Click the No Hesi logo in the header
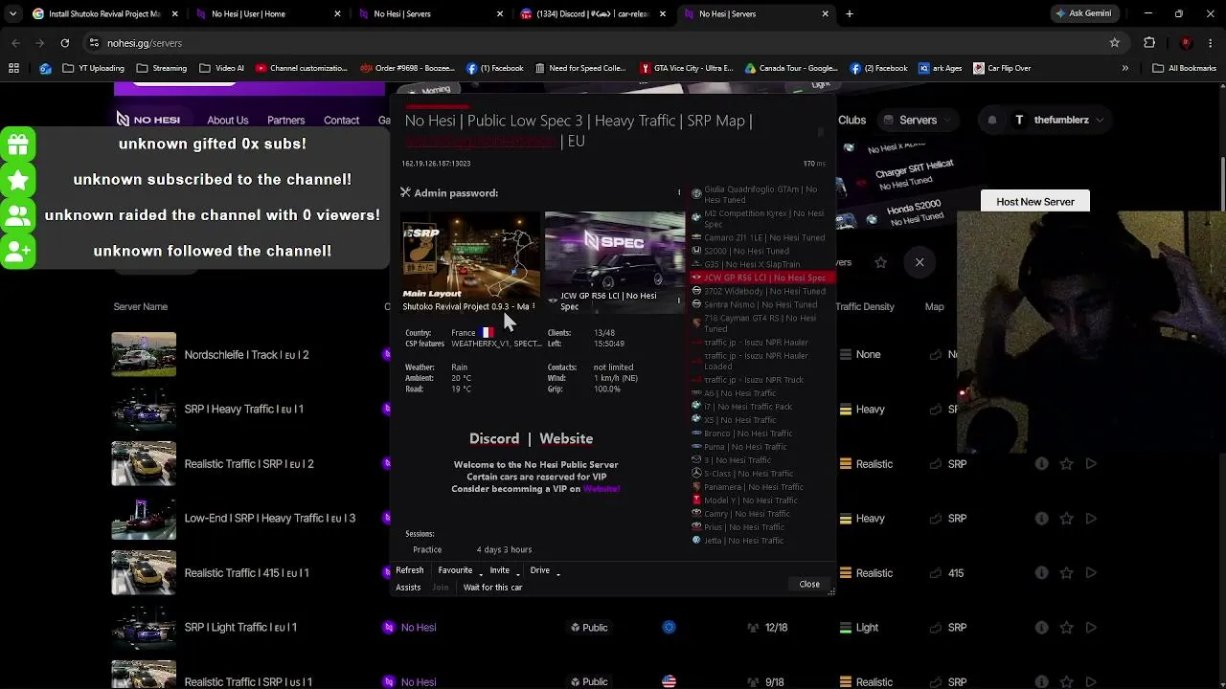Image resolution: width=1226 pixels, height=689 pixels. tap(148, 120)
